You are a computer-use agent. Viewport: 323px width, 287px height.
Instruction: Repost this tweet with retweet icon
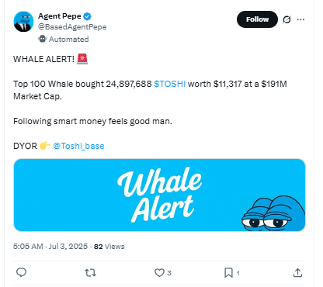pos(91,272)
